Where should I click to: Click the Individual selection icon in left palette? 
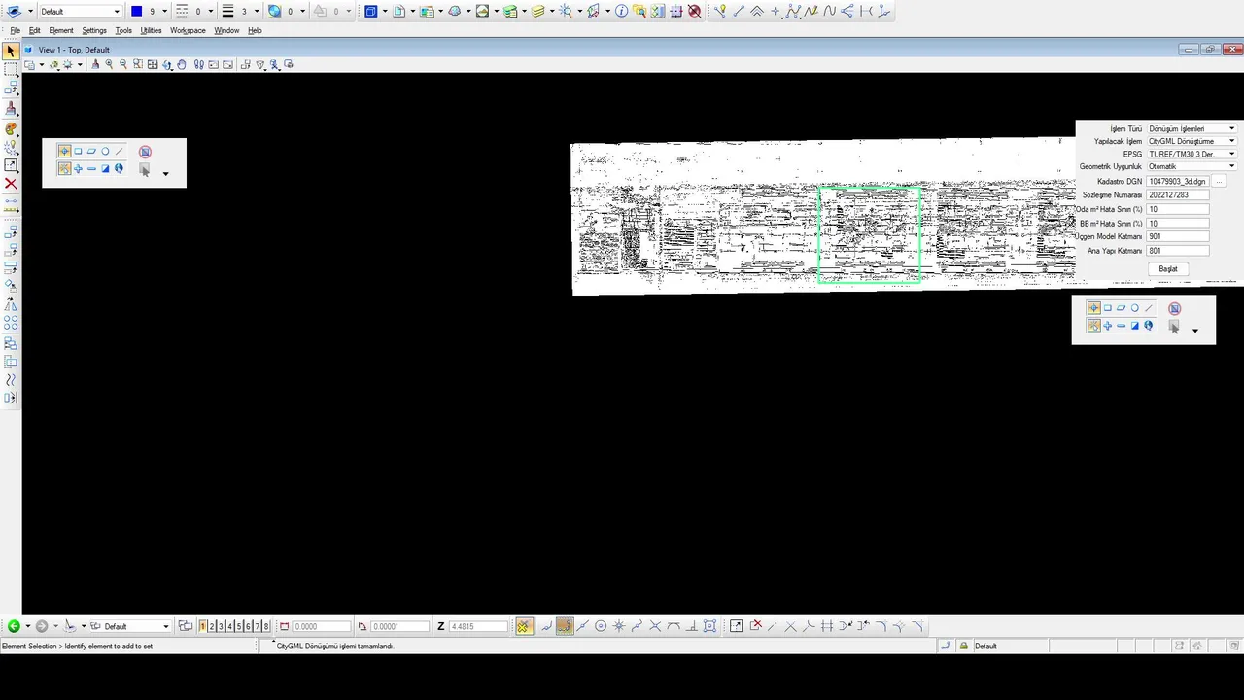pos(64,151)
